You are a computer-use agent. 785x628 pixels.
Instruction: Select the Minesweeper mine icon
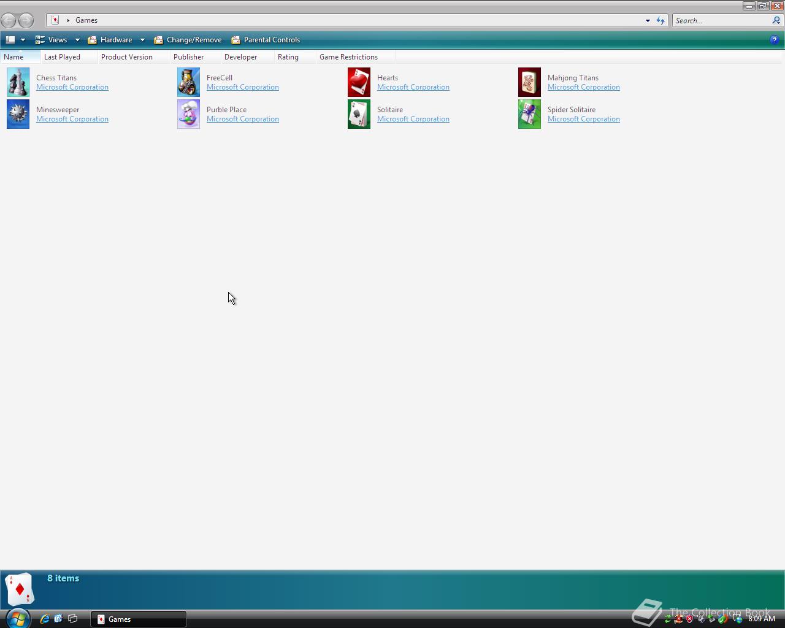(x=18, y=114)
